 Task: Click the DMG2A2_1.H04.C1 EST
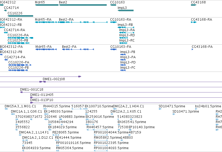115,109
